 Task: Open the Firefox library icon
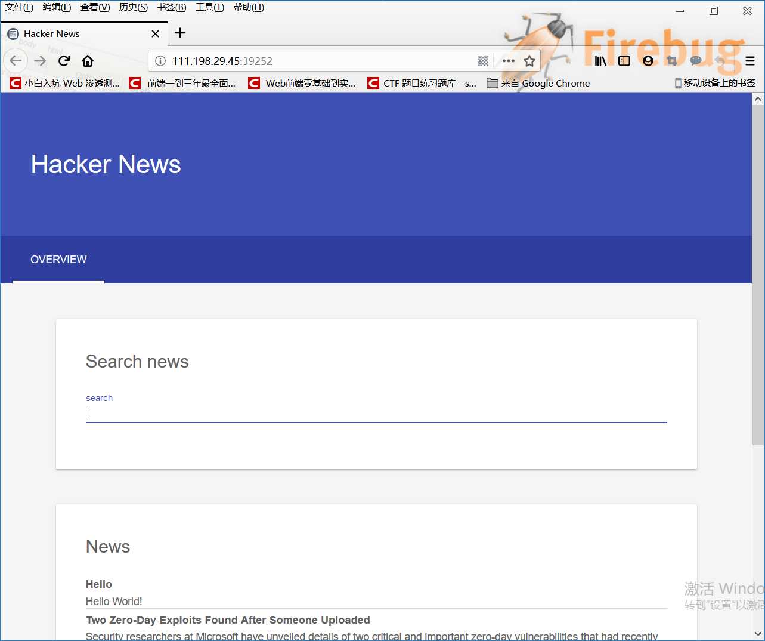pyautogui.click(x=600, y=61)
